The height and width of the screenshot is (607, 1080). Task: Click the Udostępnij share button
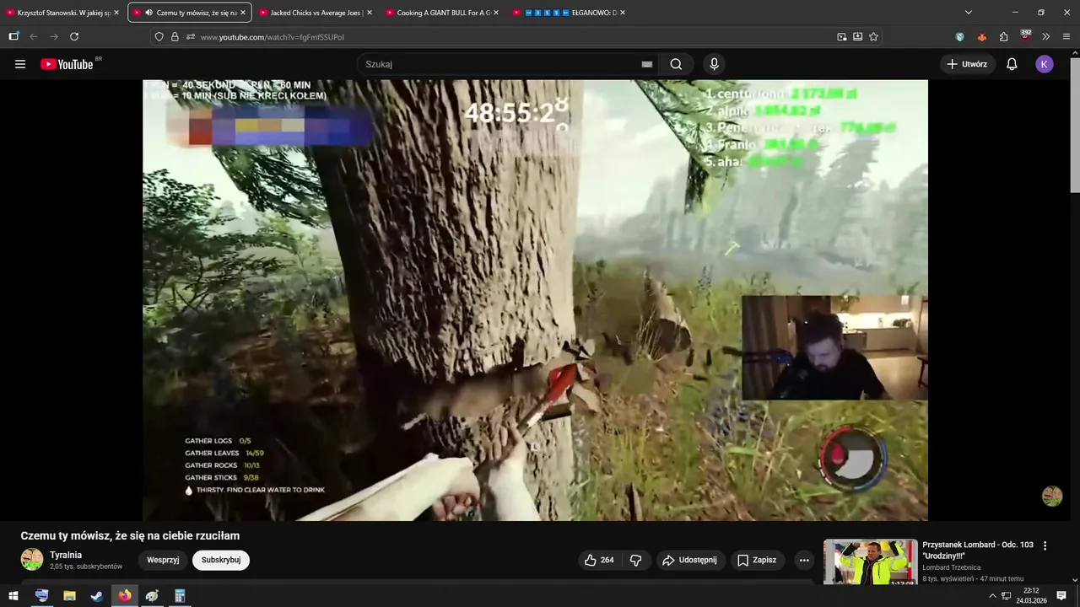690,560
